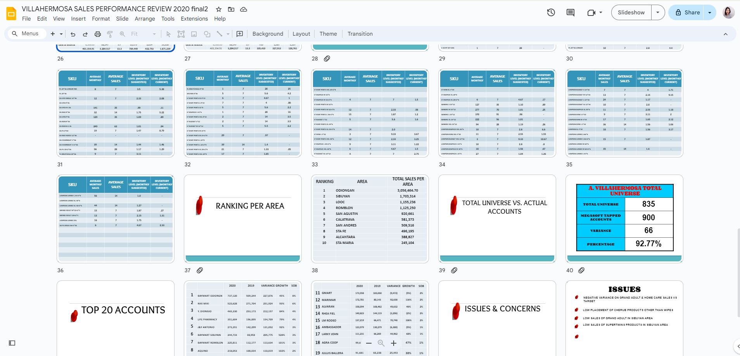Open the Transition panel

(360, 34)
